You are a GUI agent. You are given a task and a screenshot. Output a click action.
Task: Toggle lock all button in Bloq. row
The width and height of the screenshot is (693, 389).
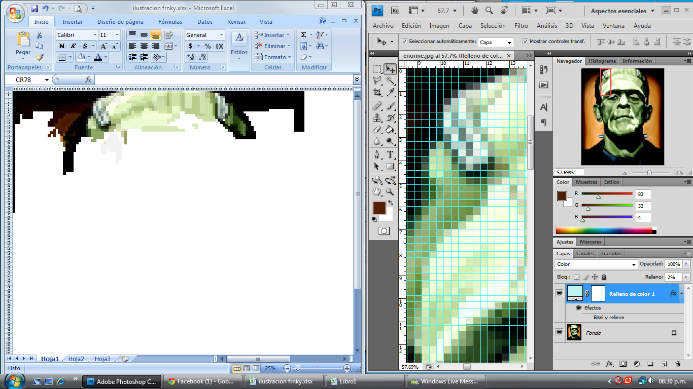[604, 277]
